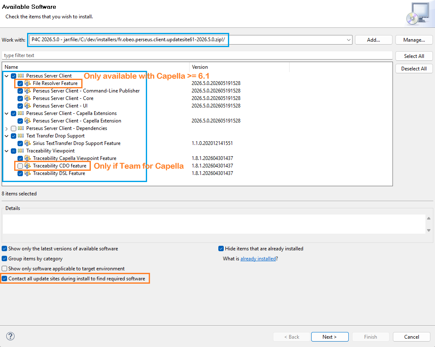Image resolution: width=435 pixels, height=347 pixels.
Task: Collapse Perseus Server Client - Capella Extensions category
Action: (x=6, y=113)
